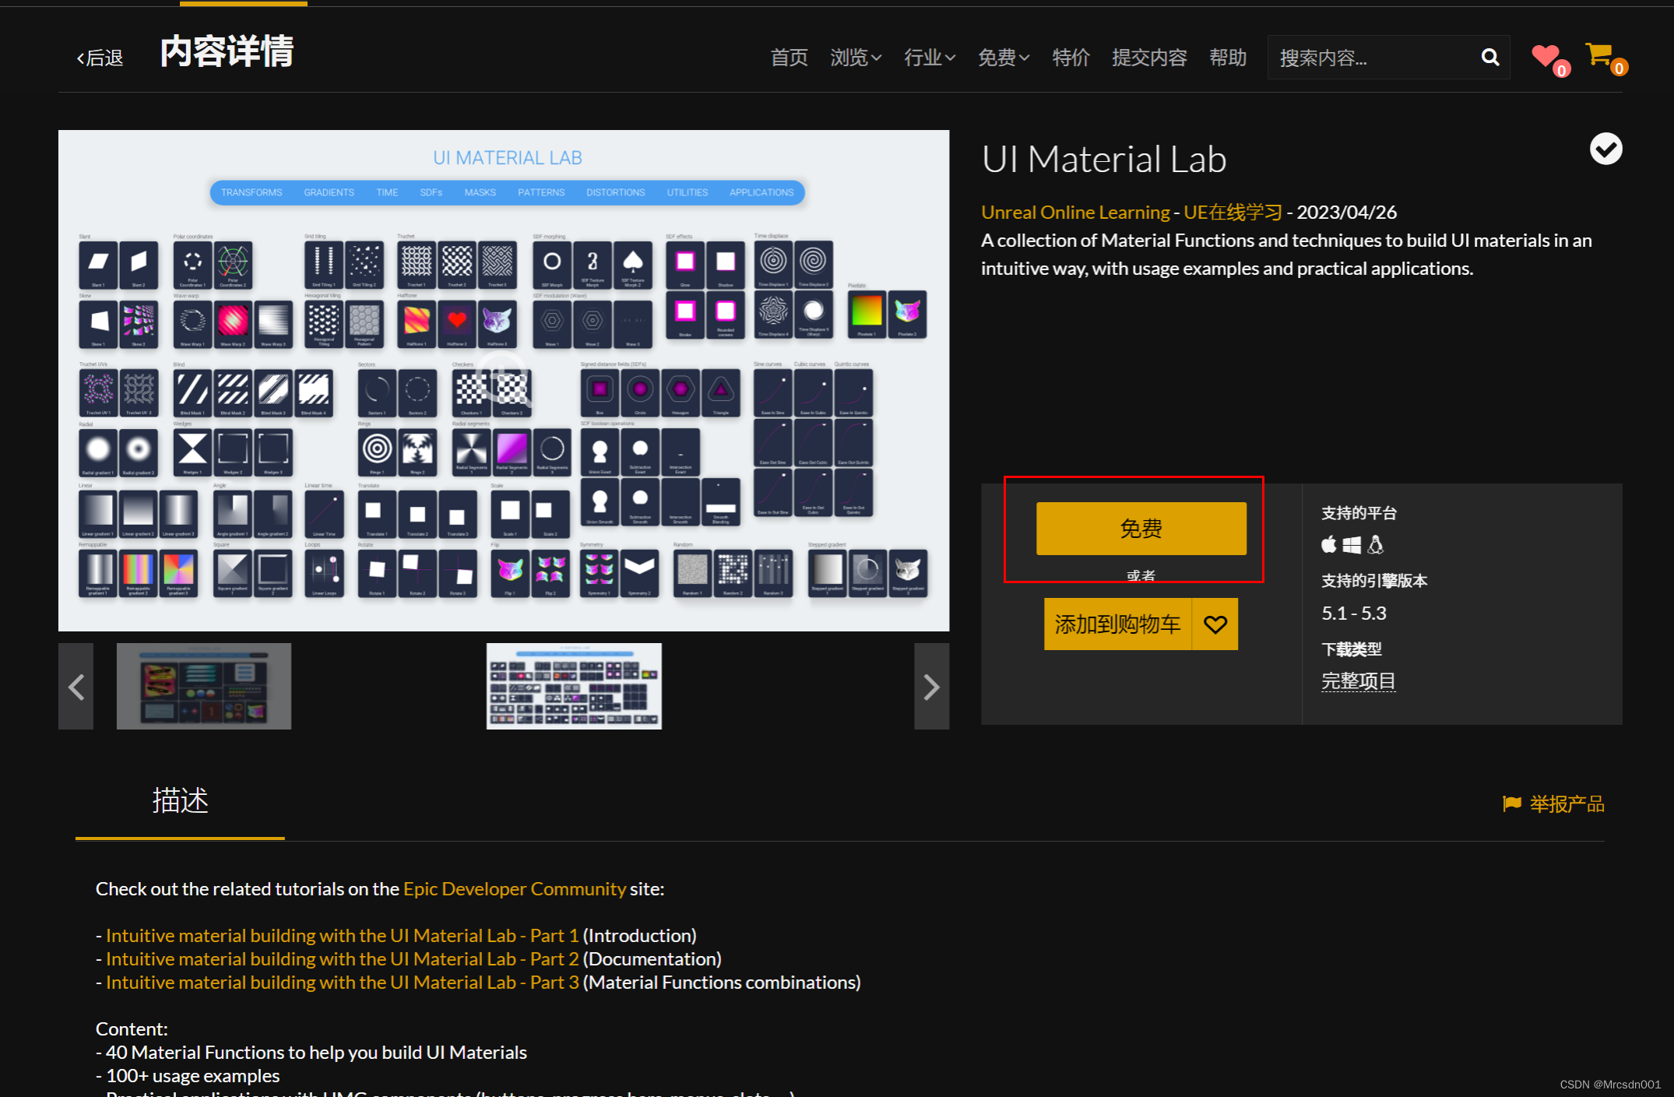Viewport: 1674px width, 1097px height.
Task: Open the 特价 navigation item
Action: point(1071,58)
